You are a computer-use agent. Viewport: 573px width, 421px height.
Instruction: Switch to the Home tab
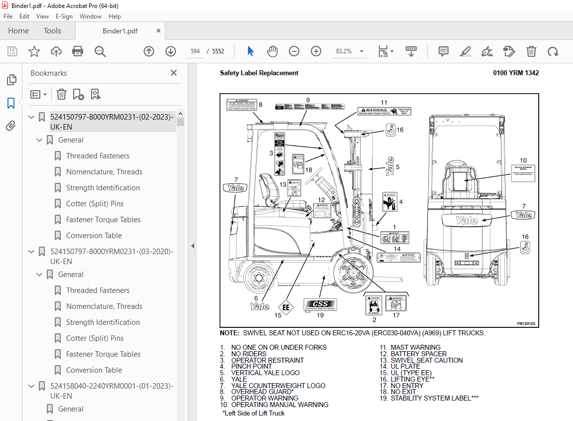coord(18,31)
